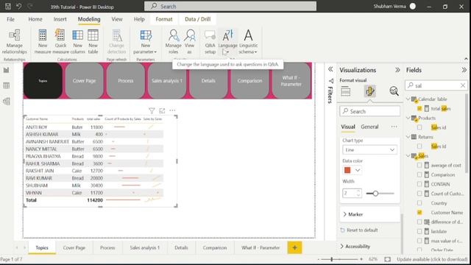Collapse the Products table node
The width and height of the screenshot is (471, 265).
pyautogui.click(x=408, y=118)
